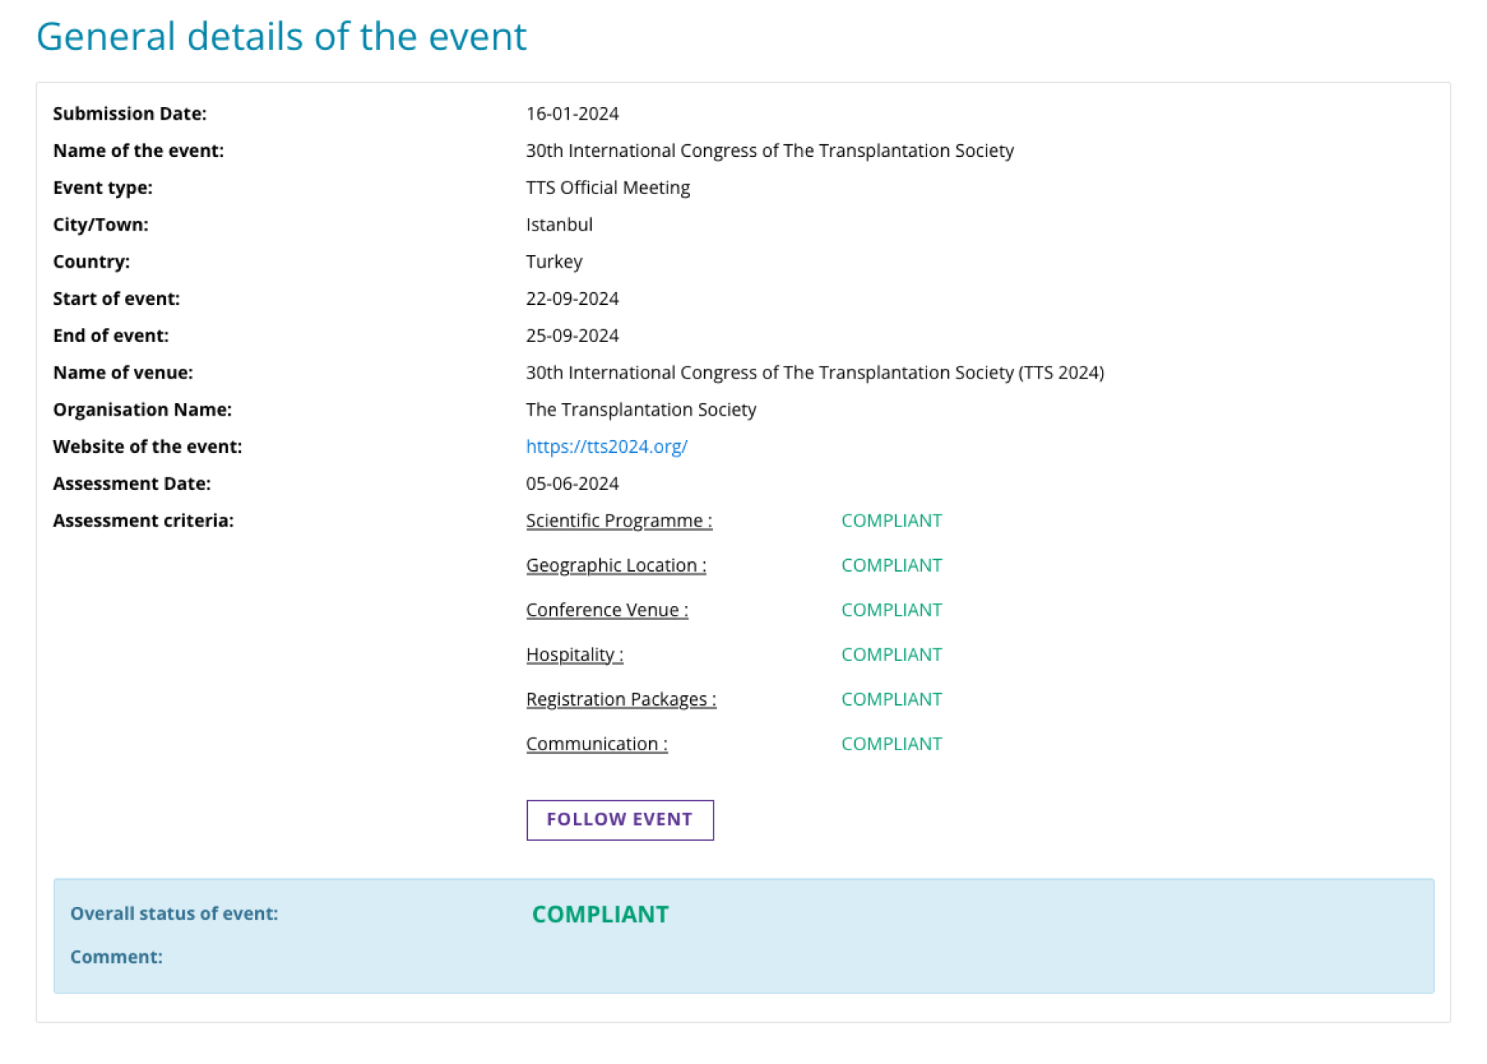Click the Comment label in status box
This screenshot has width=1487, height=1064.
pos(116,957)
